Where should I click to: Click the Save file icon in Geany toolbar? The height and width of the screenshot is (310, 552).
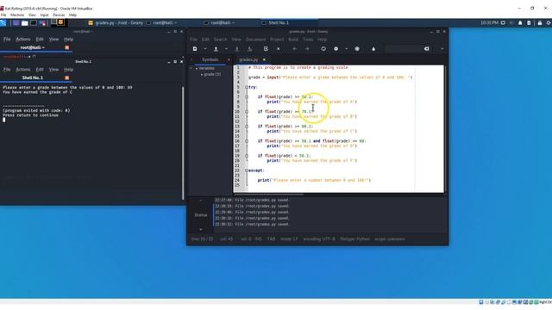(237, 49)
